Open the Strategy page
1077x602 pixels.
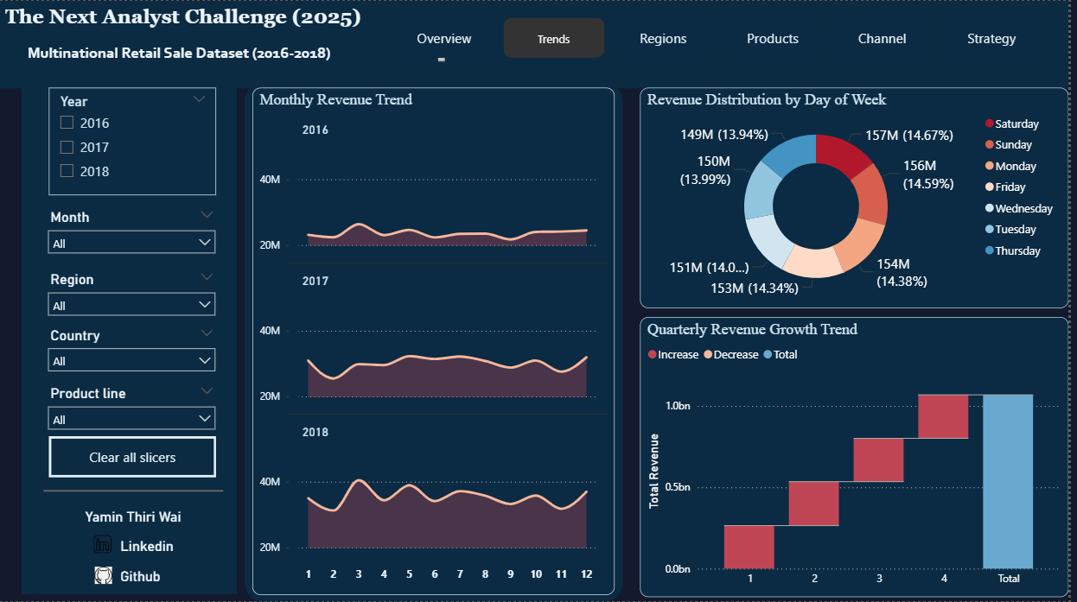pos(991,39)
